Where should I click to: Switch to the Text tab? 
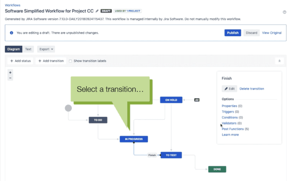point(28,49)
